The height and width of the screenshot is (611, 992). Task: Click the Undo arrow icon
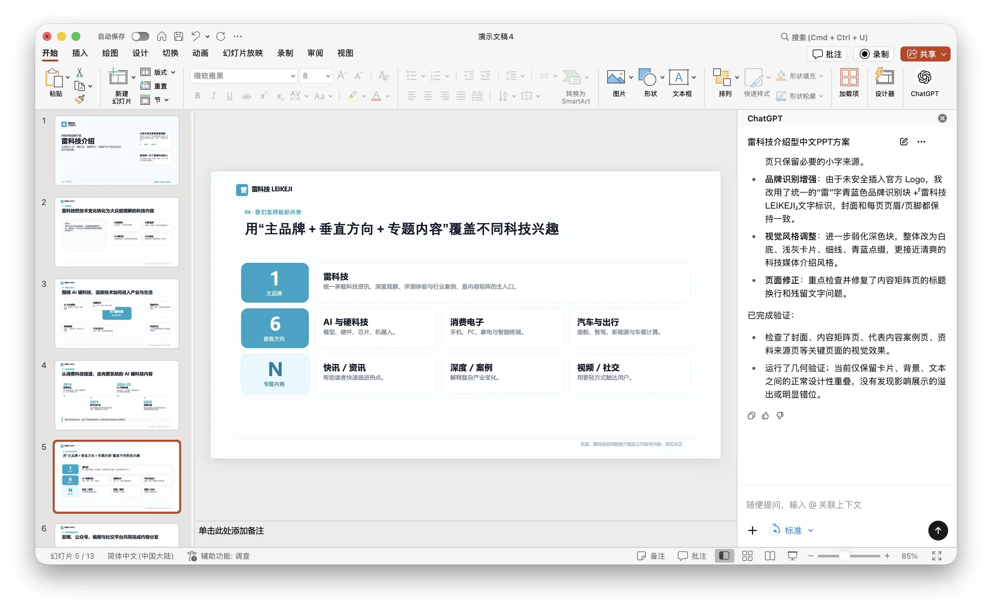(x=196, y=36)
